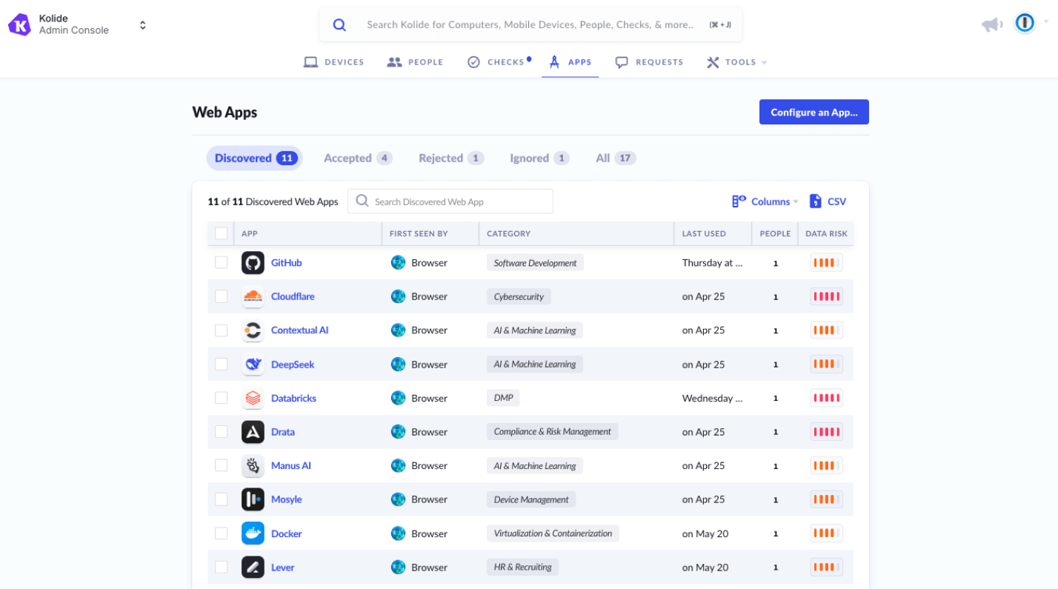The width and height of the screenshot is (1058, 589).
Task: Click the data risk indicator for Cloudflare
Action: pos(825,296)
